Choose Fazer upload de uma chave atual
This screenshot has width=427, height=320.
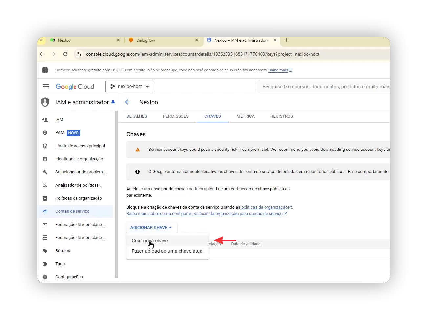167,251
